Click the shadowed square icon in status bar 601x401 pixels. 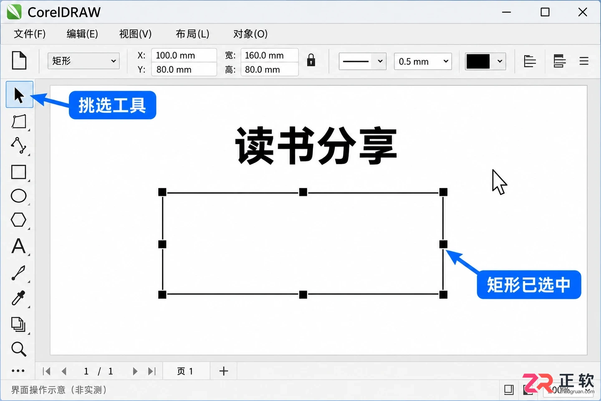[509, 390]
